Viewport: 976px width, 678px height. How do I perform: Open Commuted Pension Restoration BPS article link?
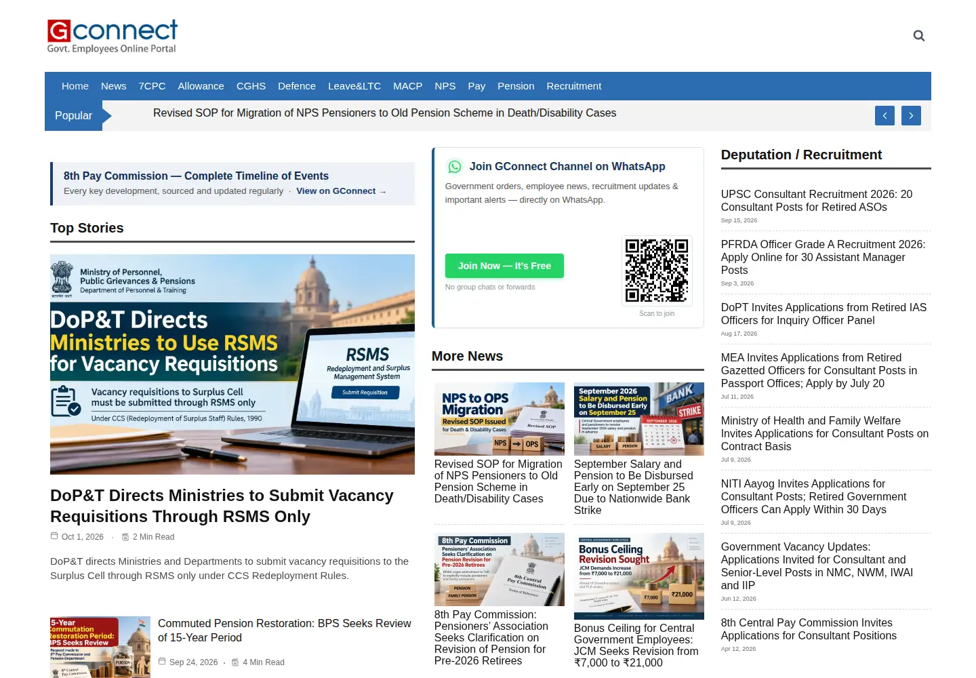click(x=285, y=631)
